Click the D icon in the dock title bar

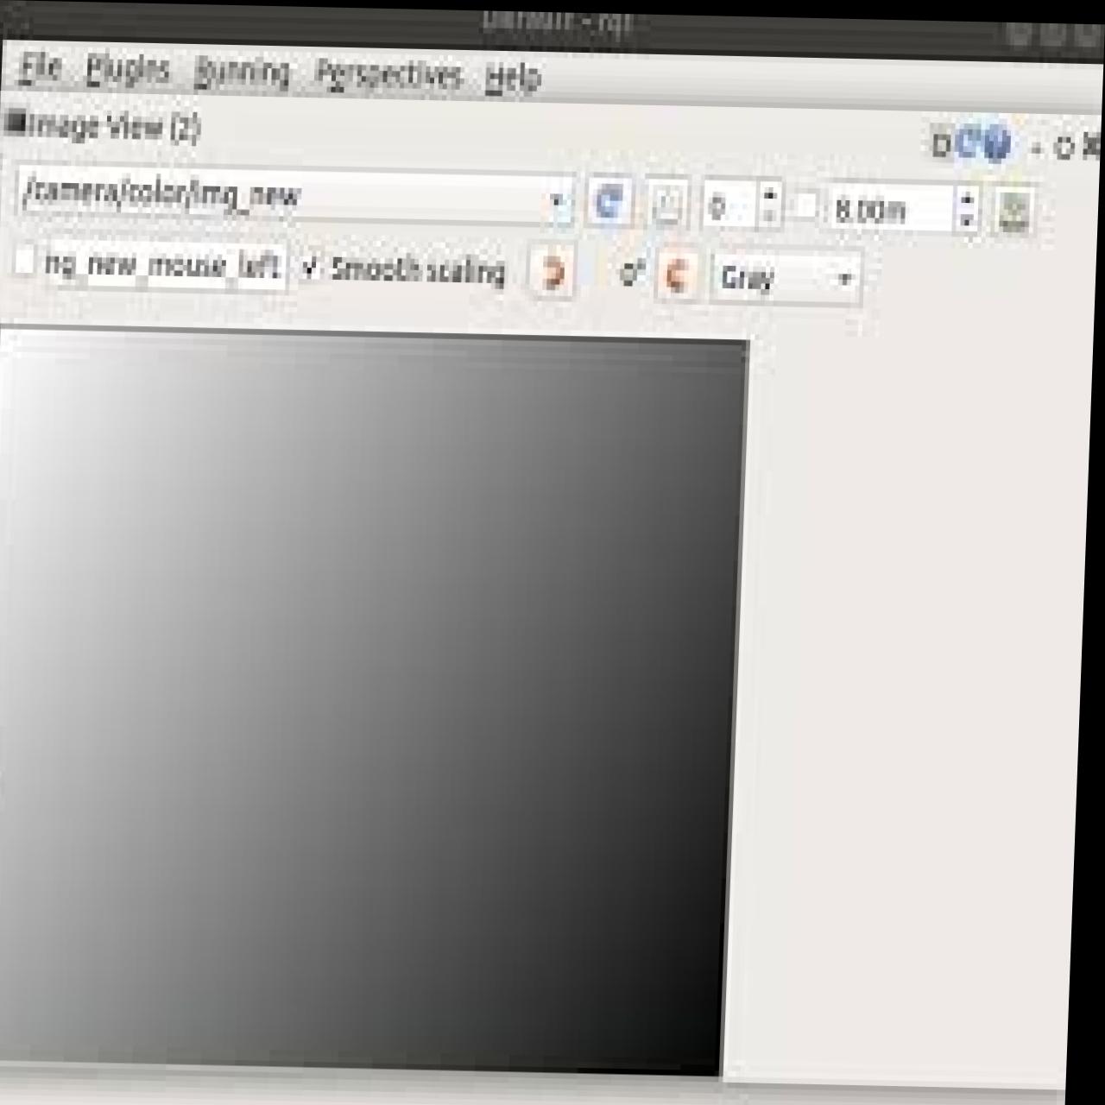coord(940,143)
